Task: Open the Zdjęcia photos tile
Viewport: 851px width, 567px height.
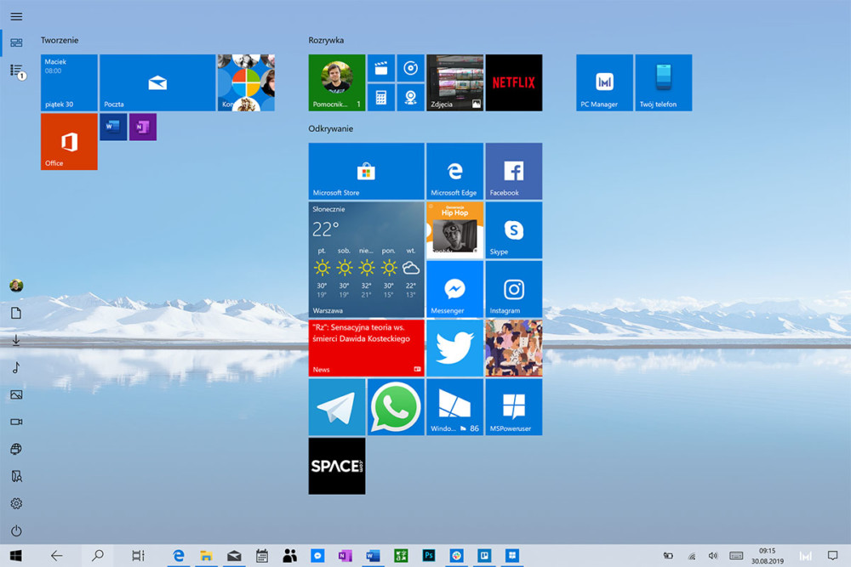Action: [454, 82]
